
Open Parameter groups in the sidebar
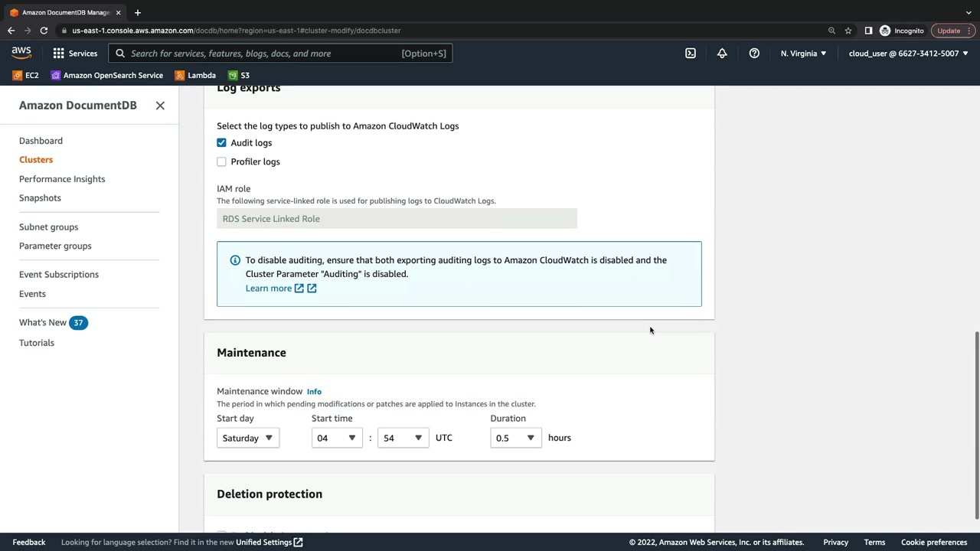(55, 246)
